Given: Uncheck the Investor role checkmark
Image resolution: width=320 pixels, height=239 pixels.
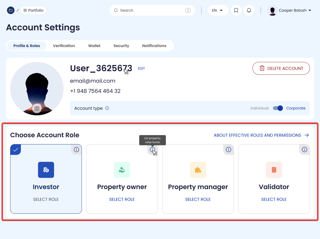Looking at the screenshot, I should point(15,150).
